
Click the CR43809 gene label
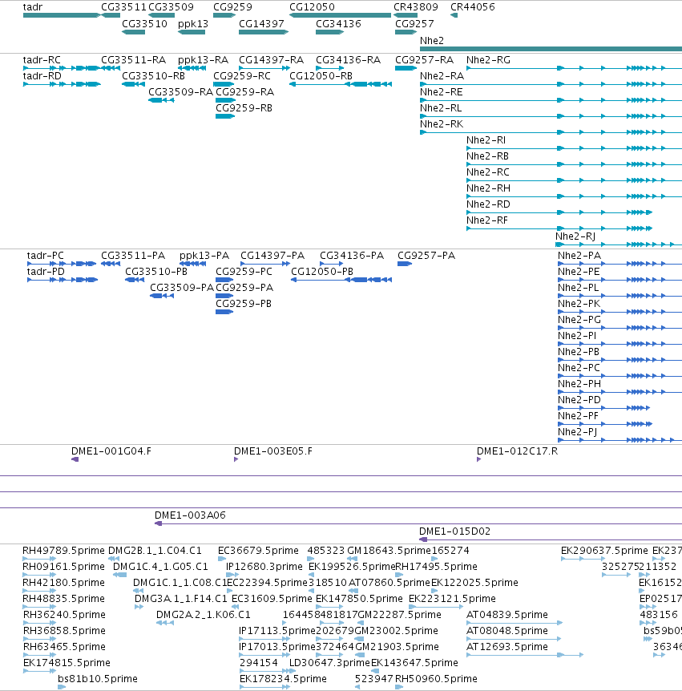[416, 7]
